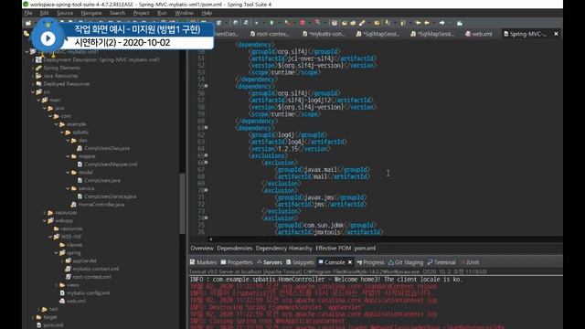Expand the test folder node
The width and height of the screenshot is (585, 329).
coord(38,309)
